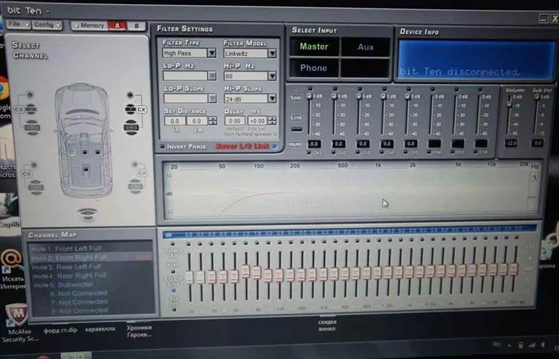
Task: Select the rear right tweeter speaker
Action: pos(135,164)
